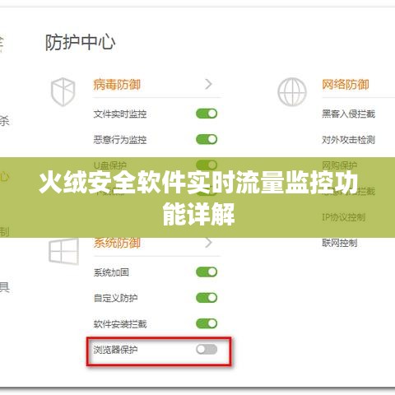The height and width of the screenshot is (395, 395).
Task: Select the 黑客入侵拦截 item
Action: [x=348, y=114]
